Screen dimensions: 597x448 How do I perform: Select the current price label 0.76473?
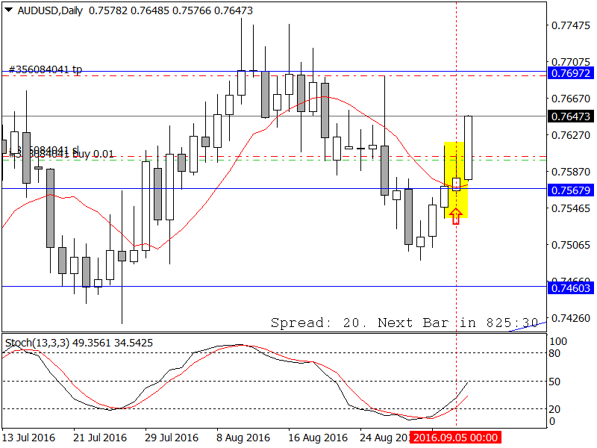tap(570, 116)
